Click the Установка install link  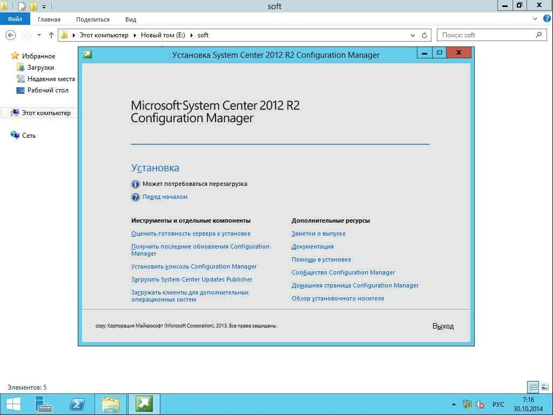[155, 168]
